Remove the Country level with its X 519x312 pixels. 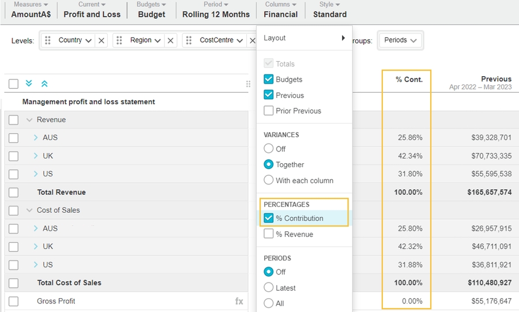(101, 40)
